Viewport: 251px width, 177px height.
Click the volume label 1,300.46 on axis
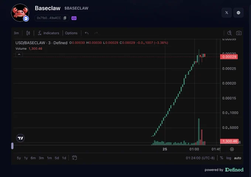pyautogui.click(x=229, y=141)
